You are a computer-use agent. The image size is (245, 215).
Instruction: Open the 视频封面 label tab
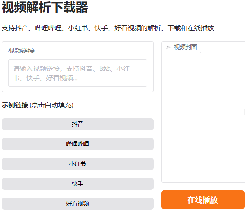coord(181,47)
